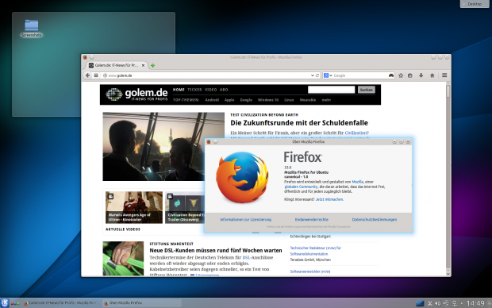Click the Suchen button
The height and width of the screenshot is (308, 492).
[x=366, y=90]
